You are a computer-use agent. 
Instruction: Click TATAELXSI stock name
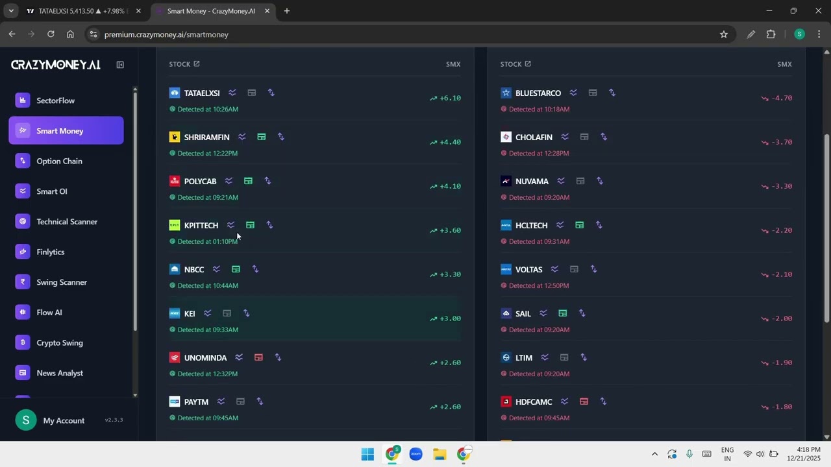pos(202,93)
